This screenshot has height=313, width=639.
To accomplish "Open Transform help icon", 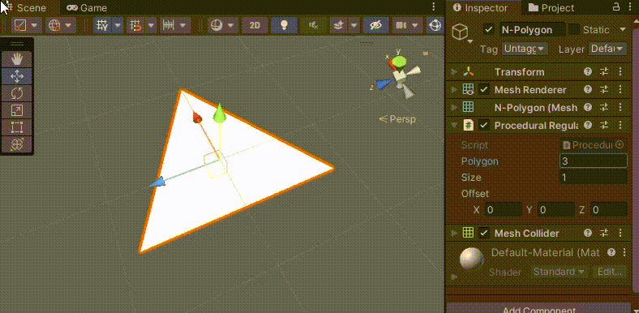I will (588, 72).
